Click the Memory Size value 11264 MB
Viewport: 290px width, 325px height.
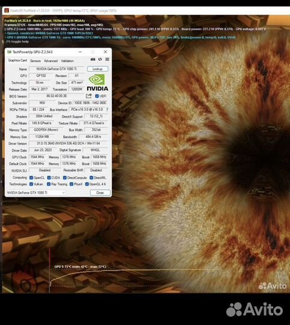[x=42, y=137]
